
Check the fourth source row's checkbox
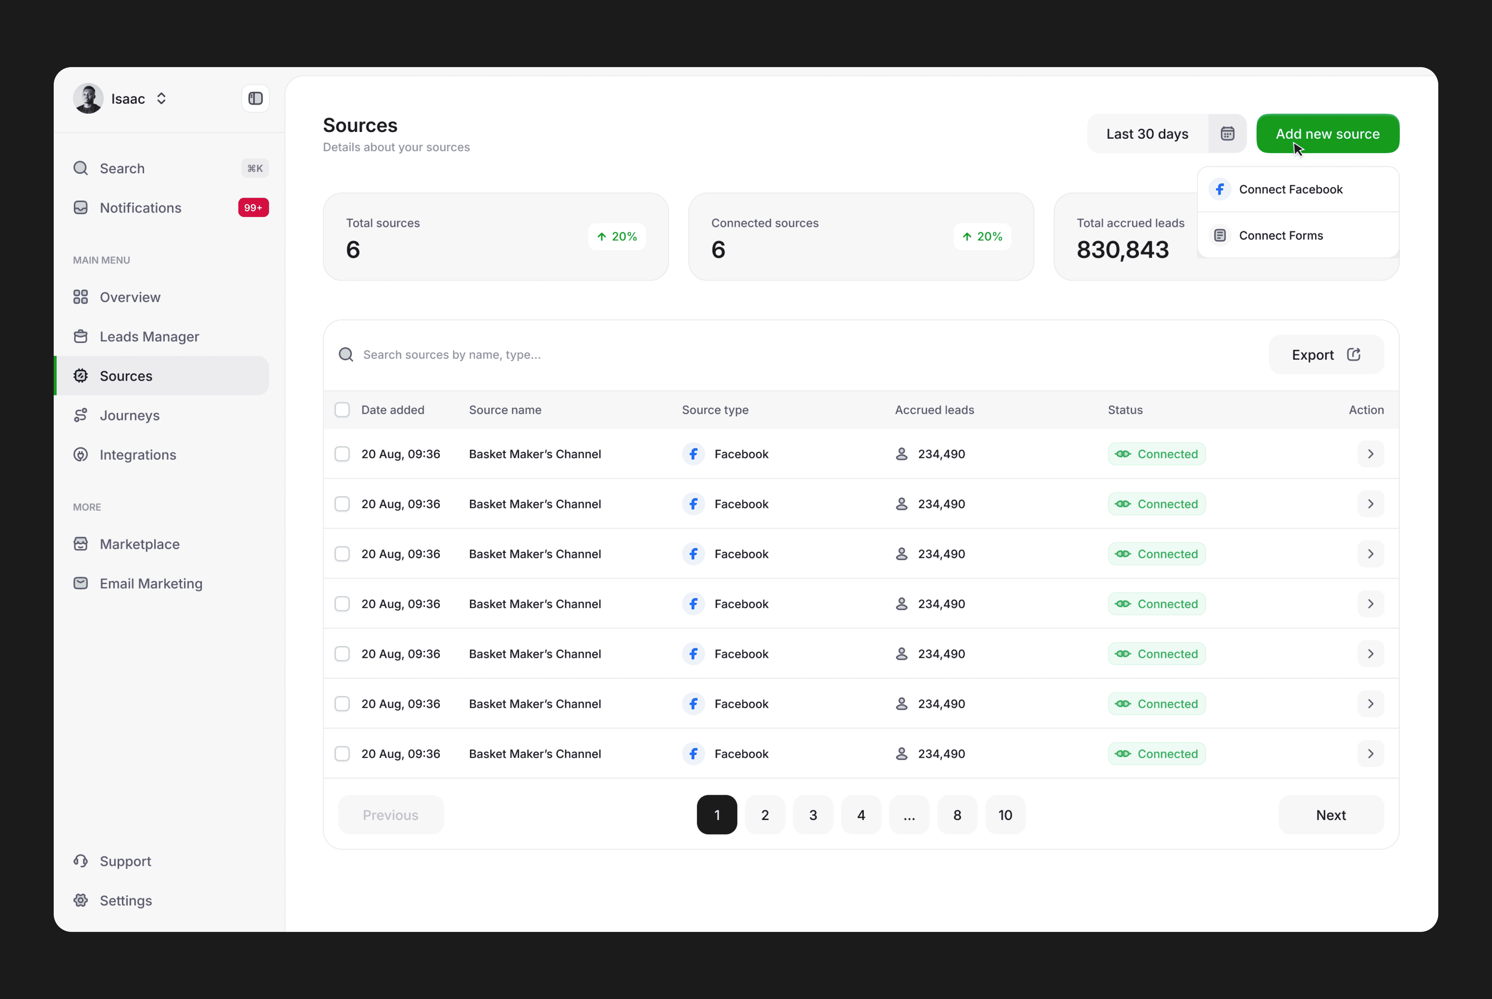coord(342,604)
